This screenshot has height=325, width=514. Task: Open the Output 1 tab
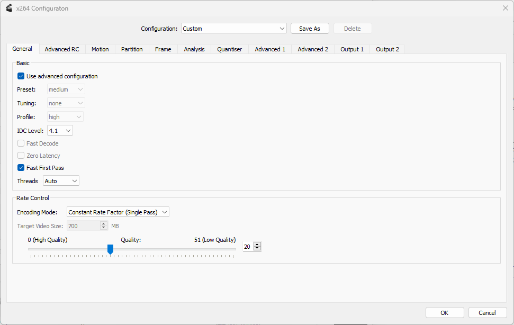(x=351, y=49)
